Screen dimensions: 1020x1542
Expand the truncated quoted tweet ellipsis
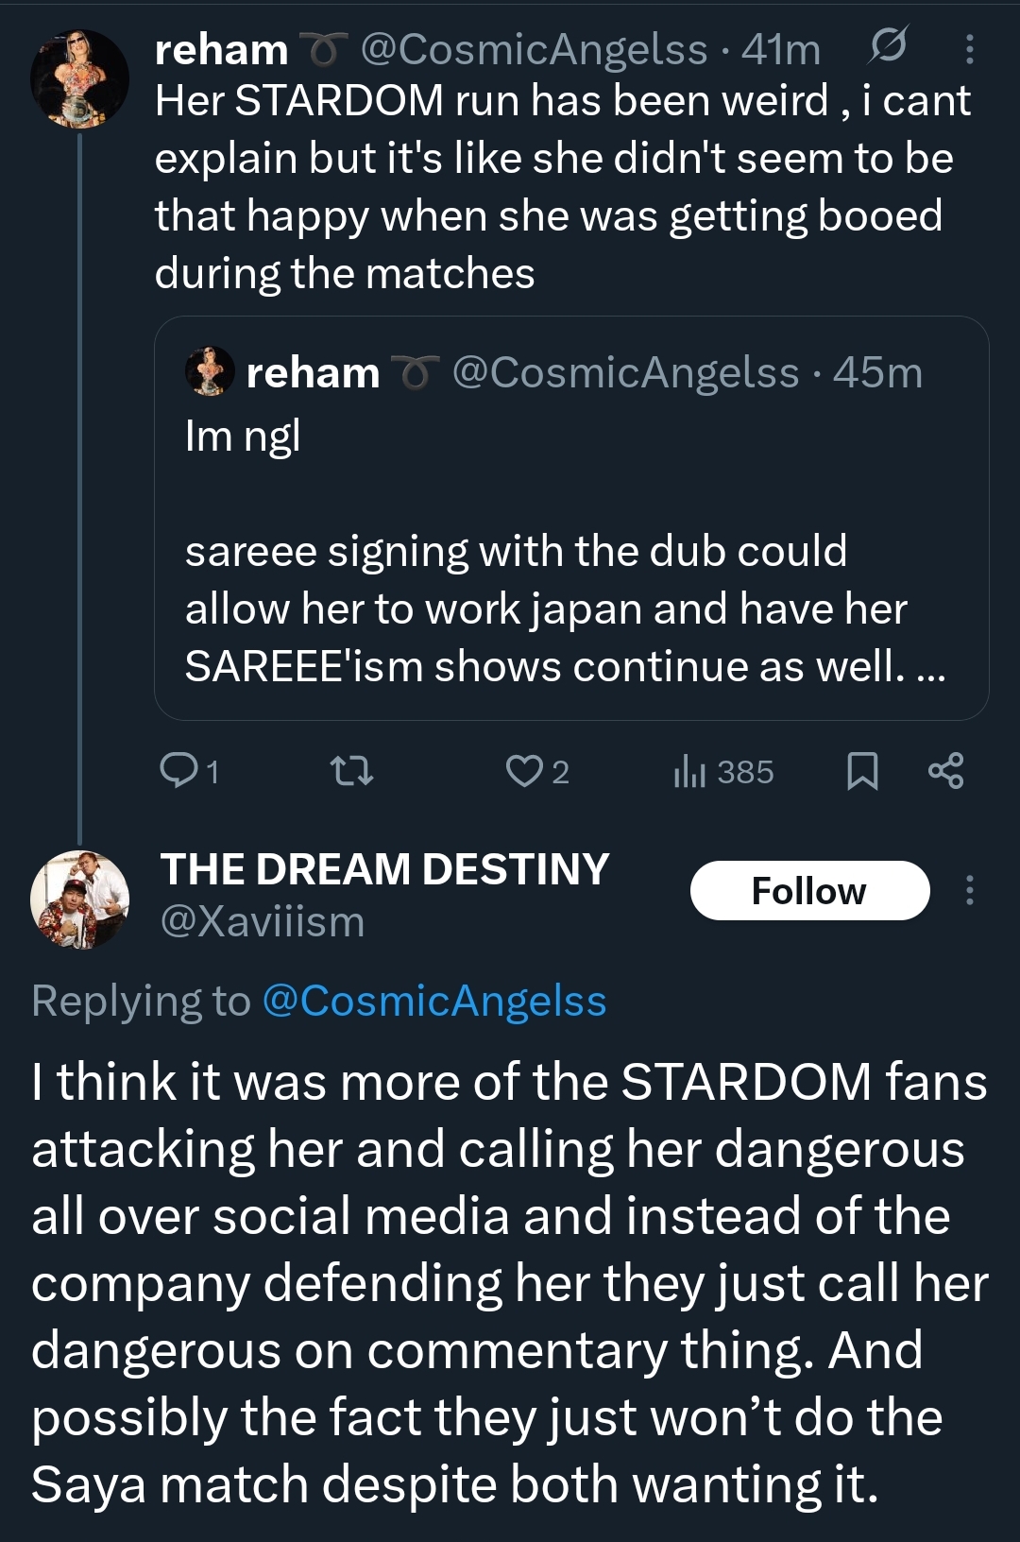(x=931, y=667)
